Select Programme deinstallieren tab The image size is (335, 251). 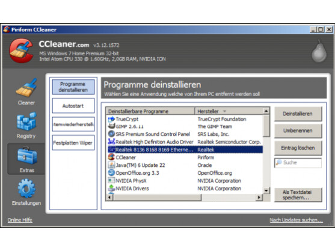point(73,87)
